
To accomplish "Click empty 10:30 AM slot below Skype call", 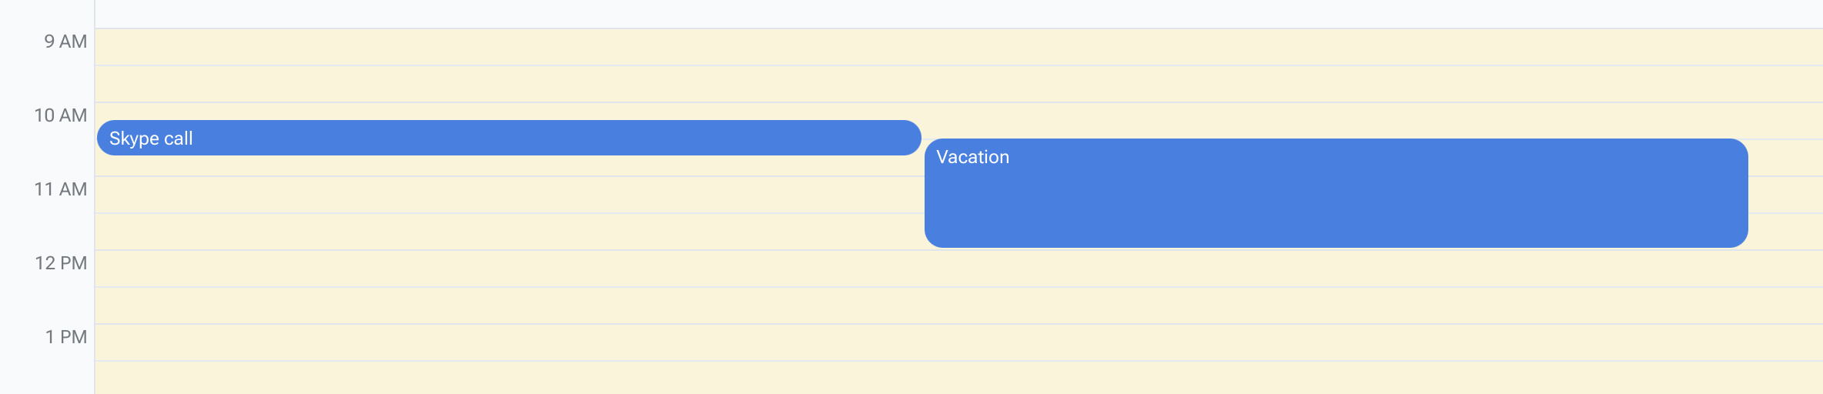I will 509,165.
